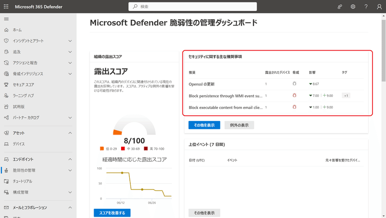Screen dimensions: 386x218
Task: Collapse メールとコラボレーション chevron
Action: (x=70, y=207)
